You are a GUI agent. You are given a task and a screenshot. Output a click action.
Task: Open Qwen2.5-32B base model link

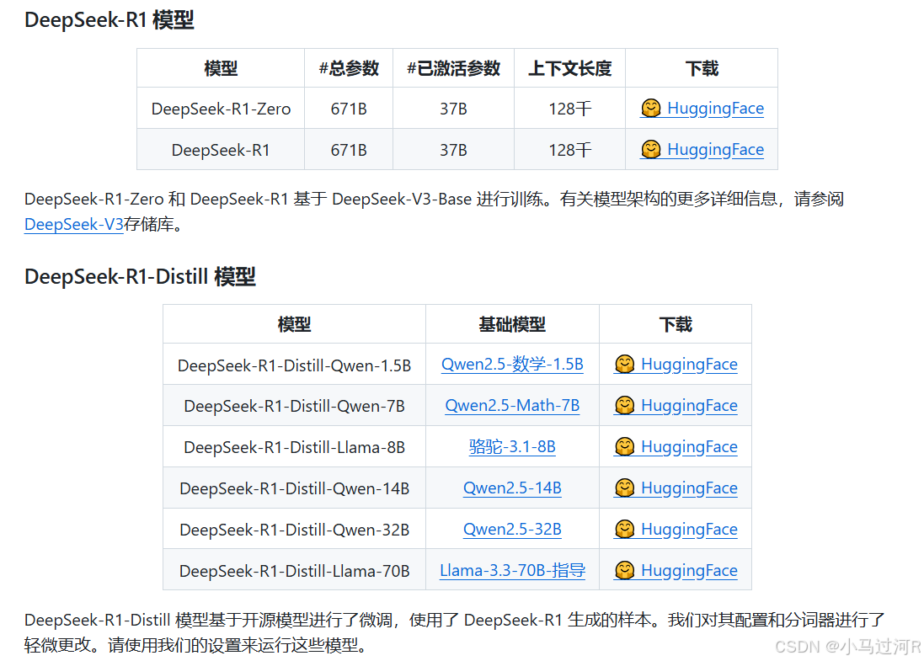point(512,530)
